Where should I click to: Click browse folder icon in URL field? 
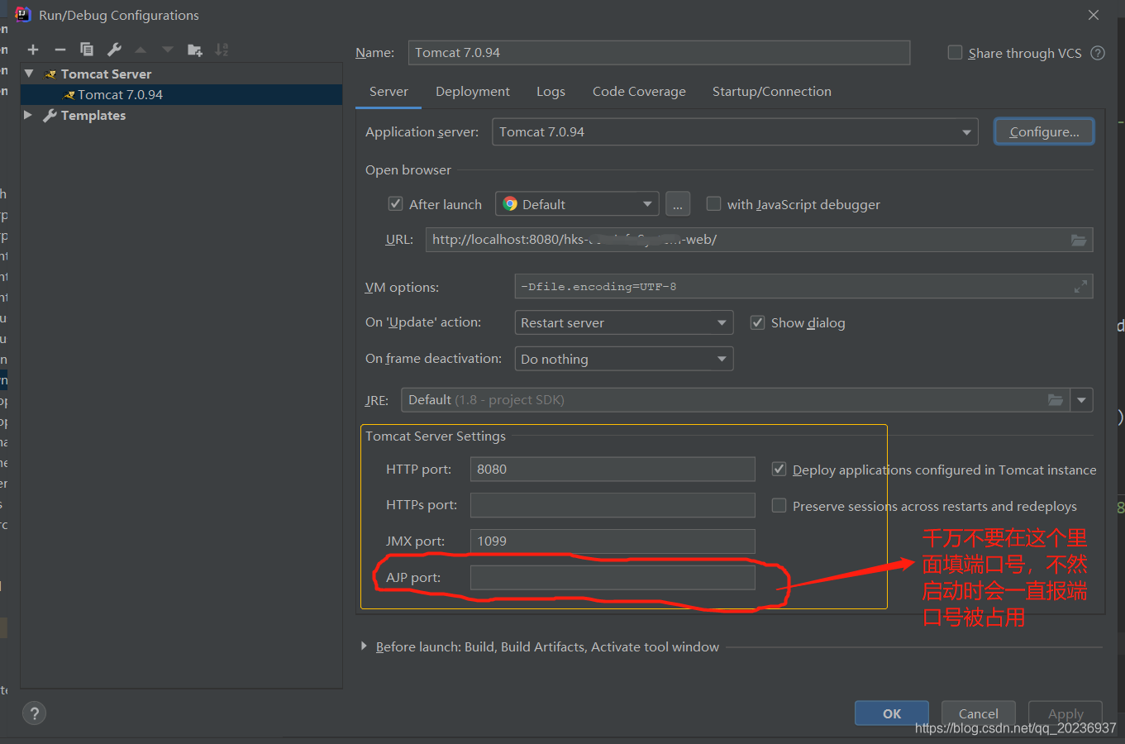tap(1079, 240)
